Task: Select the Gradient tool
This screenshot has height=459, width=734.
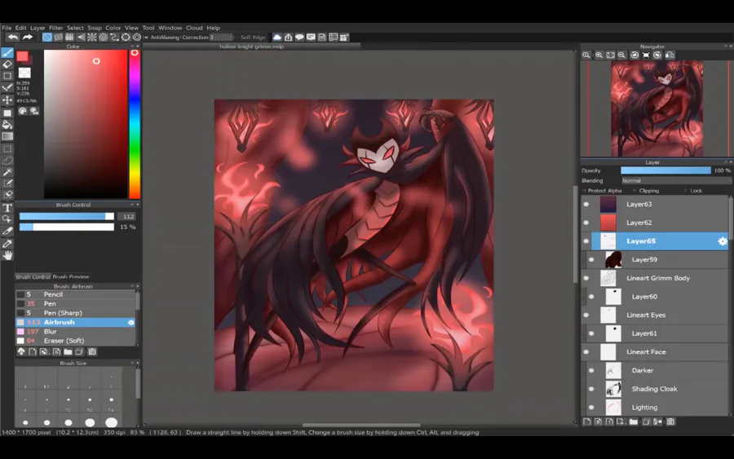Action: [7, 136]
